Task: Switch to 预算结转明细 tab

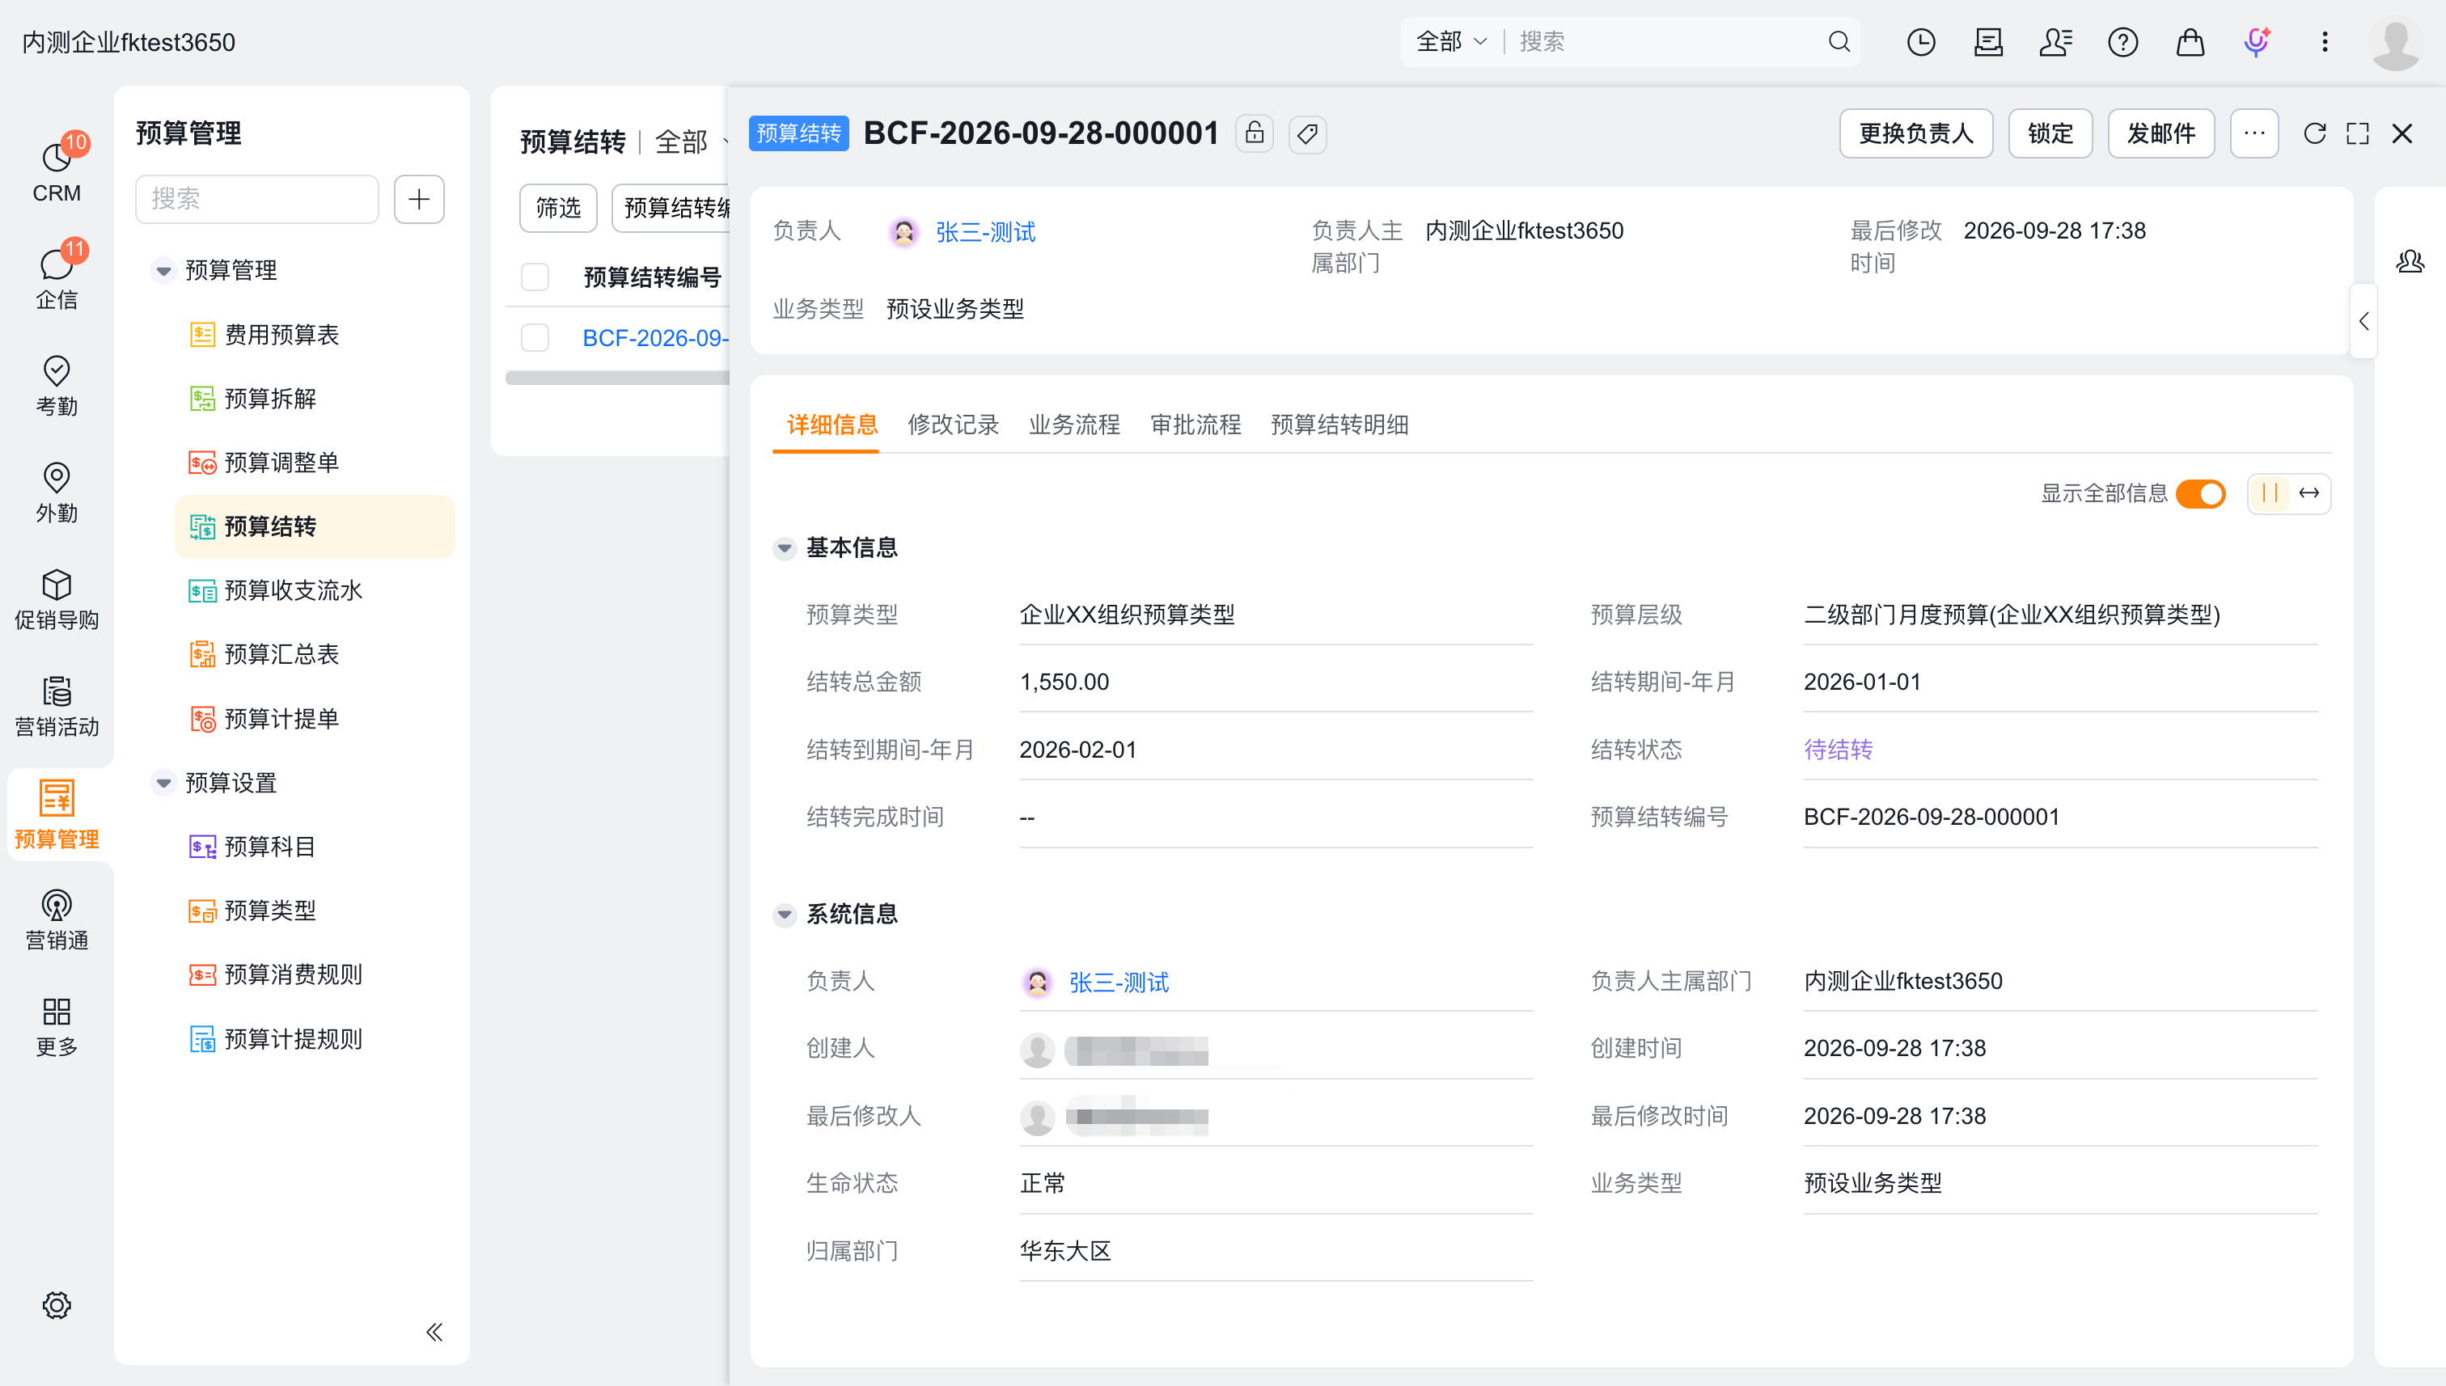Action: [x=1339, y=425]
